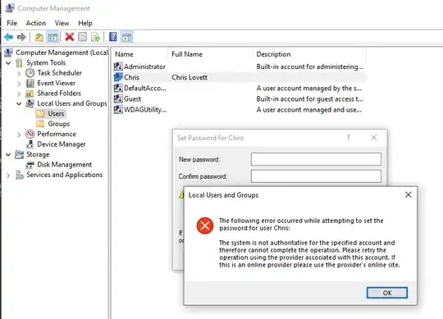443x319 pixels.
Task: Select Computer Management (Local) root node
Action: point(62,52)
